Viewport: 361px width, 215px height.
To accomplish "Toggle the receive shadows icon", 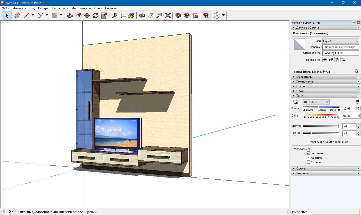I will pyautogui.click(x=337, y=60).
